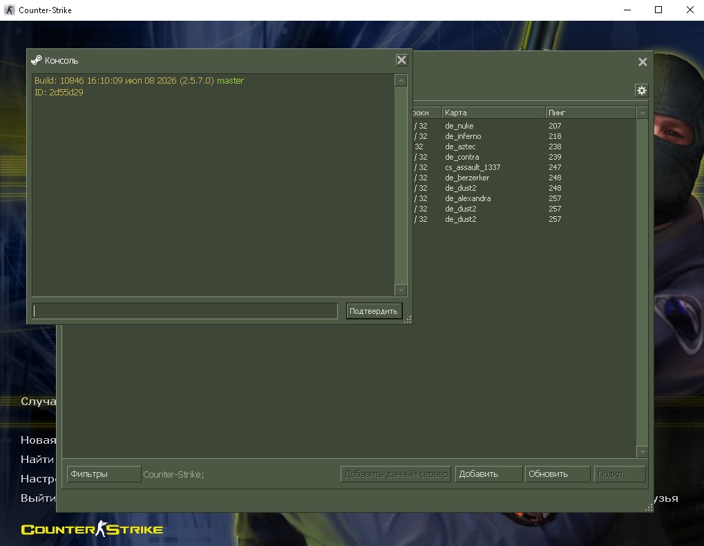This screenshot has width=704, height=546.
Task: Open Настройки from the main menu
Action: tap(38, 479)
